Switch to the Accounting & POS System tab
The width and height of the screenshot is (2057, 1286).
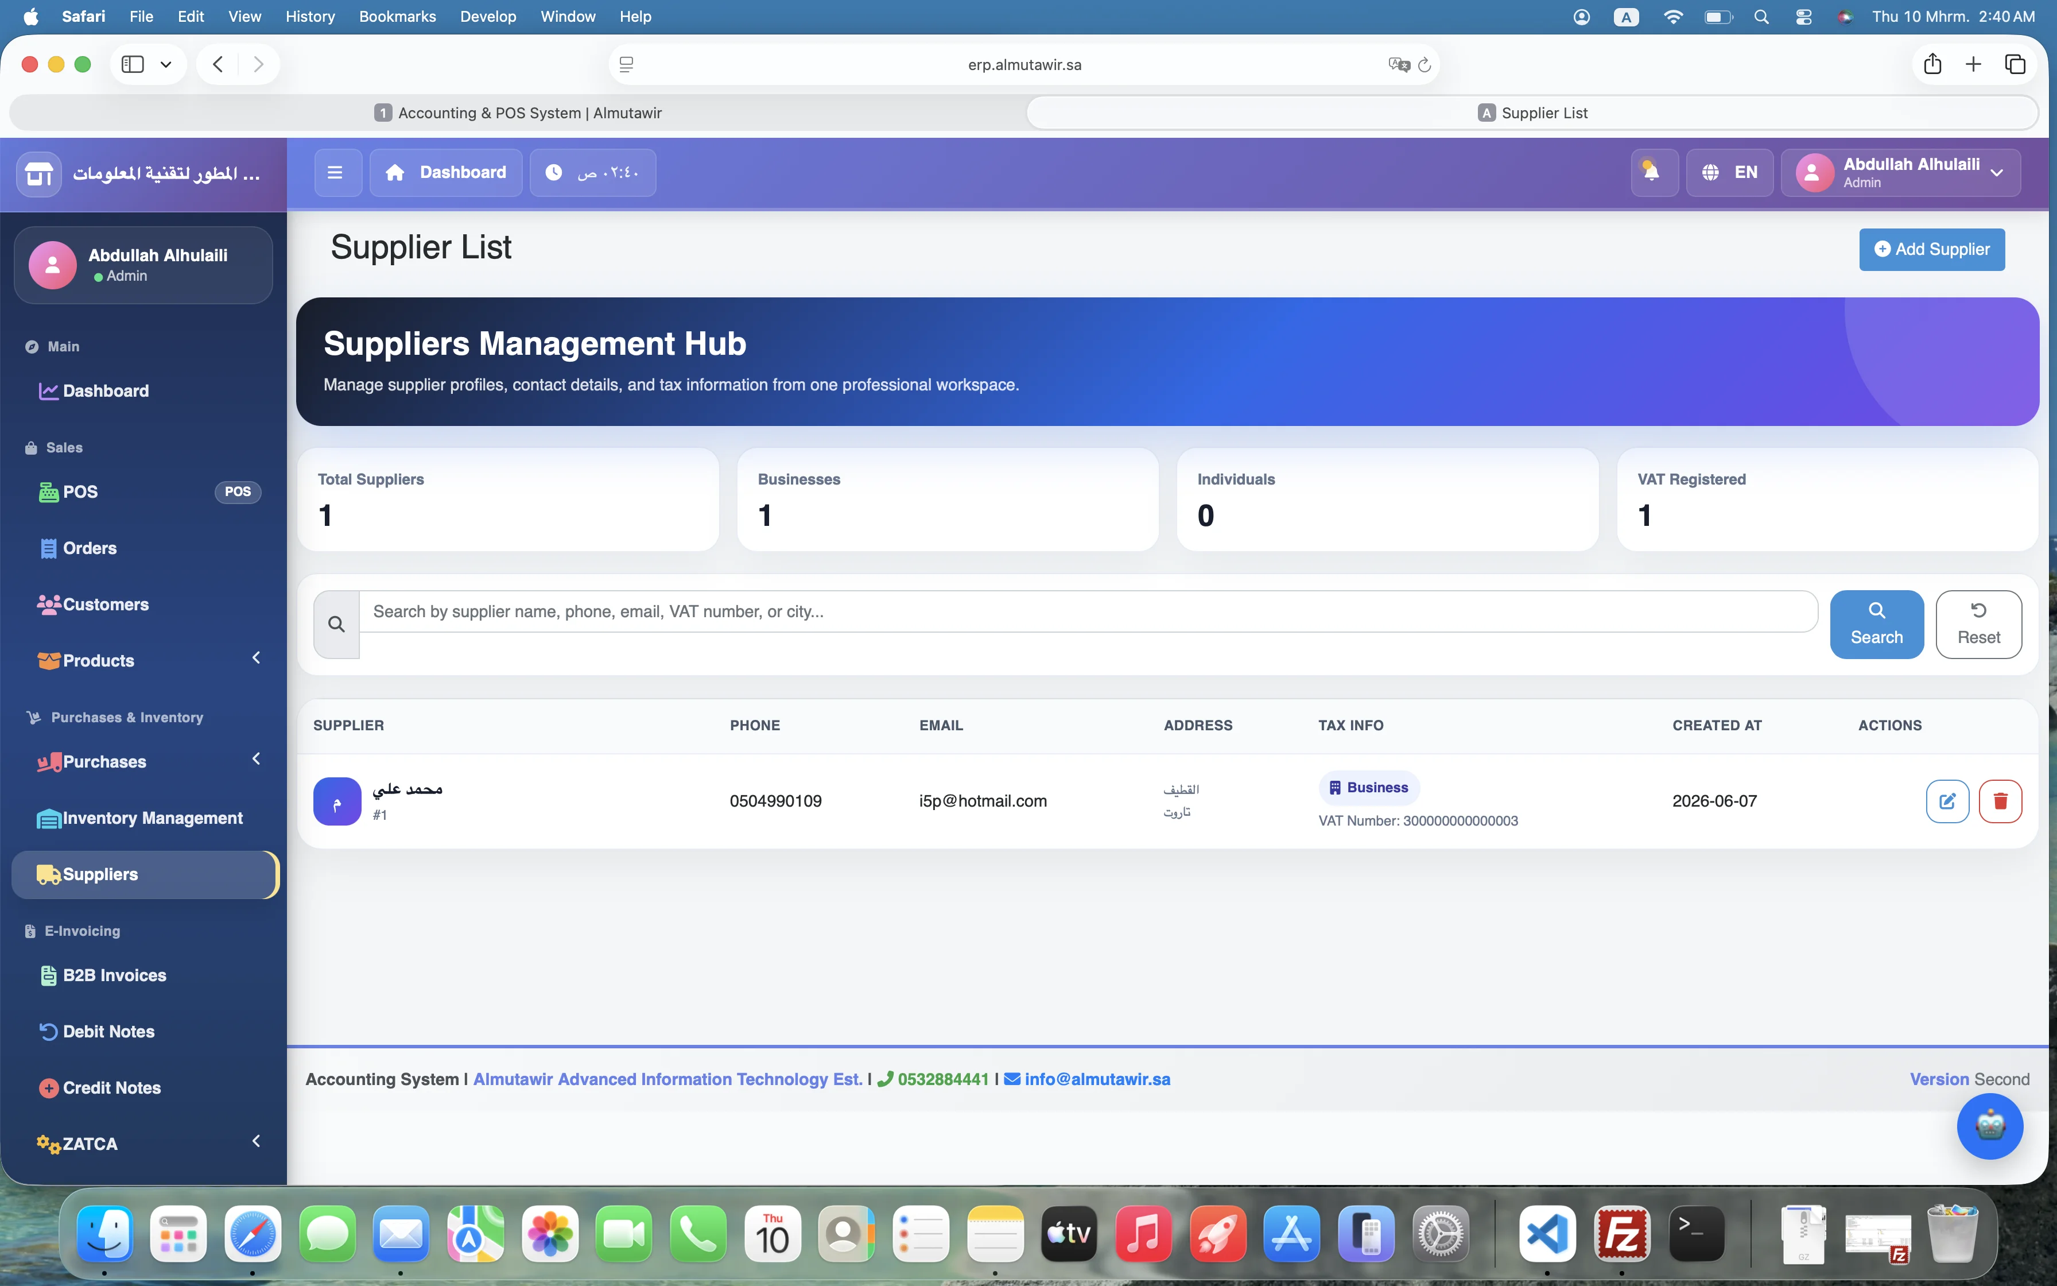click(x=518, y=113)
